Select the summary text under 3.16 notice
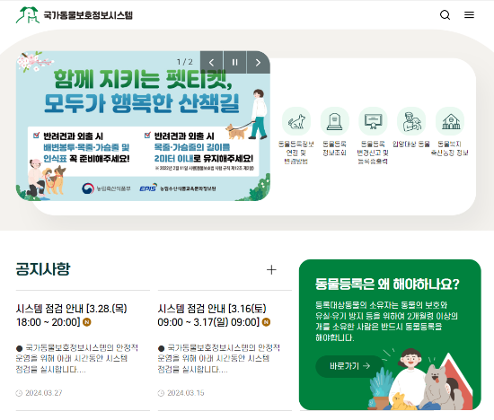This screenshot has width=494, height=420. click(218, 359)
